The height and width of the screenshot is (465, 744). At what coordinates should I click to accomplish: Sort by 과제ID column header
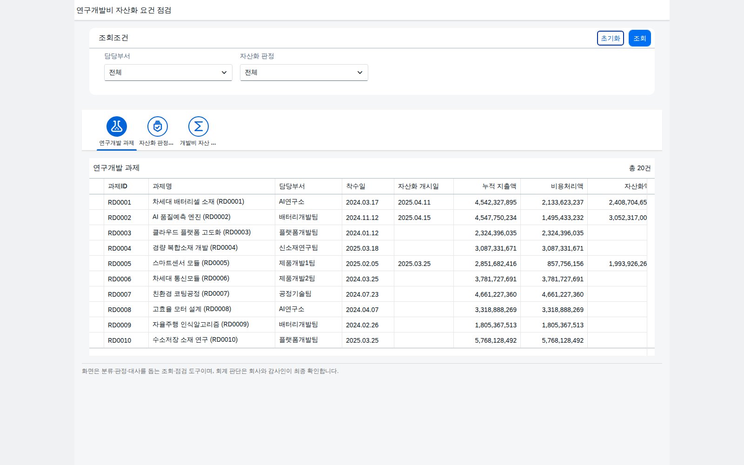click(126, 186)
